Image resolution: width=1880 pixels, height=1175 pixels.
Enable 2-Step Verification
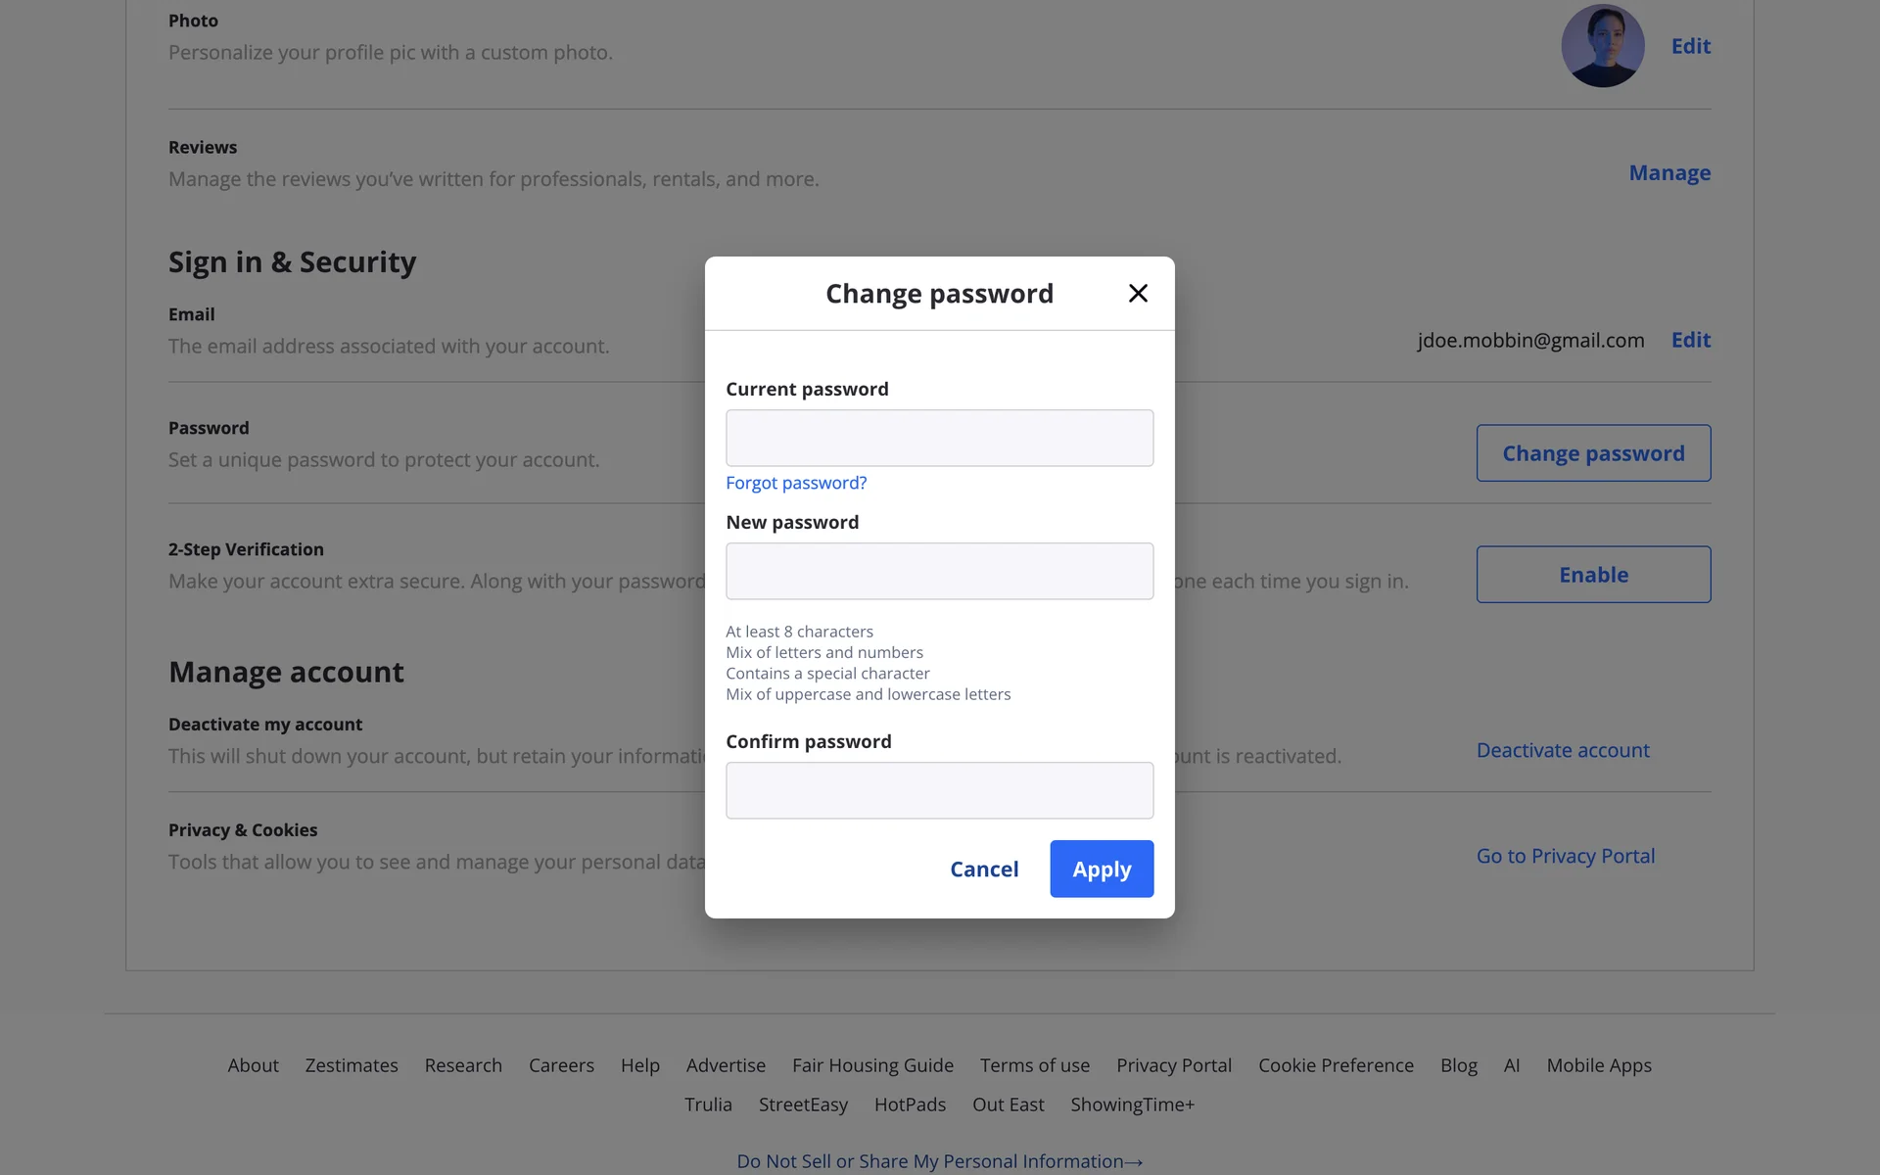pos(1593,575)
